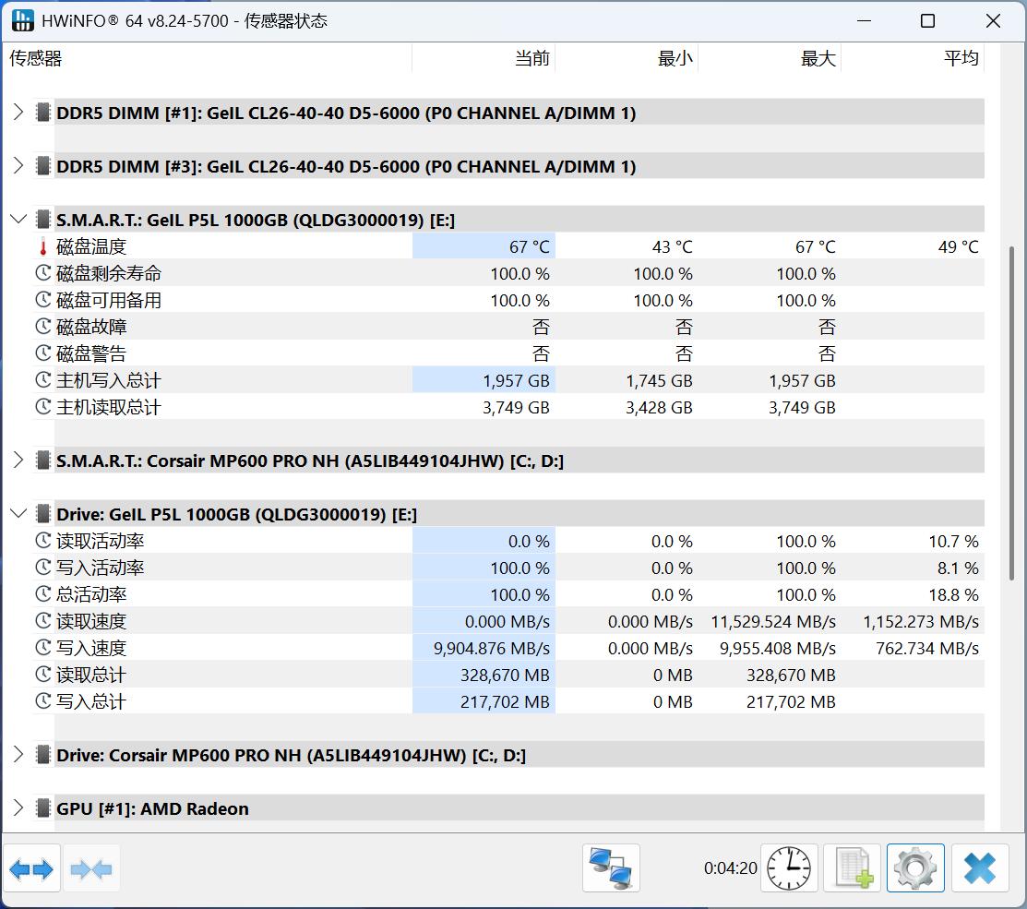Select the 磁盘温度 sensor row label
This screenshot has height=909, width=1027.
91,247
